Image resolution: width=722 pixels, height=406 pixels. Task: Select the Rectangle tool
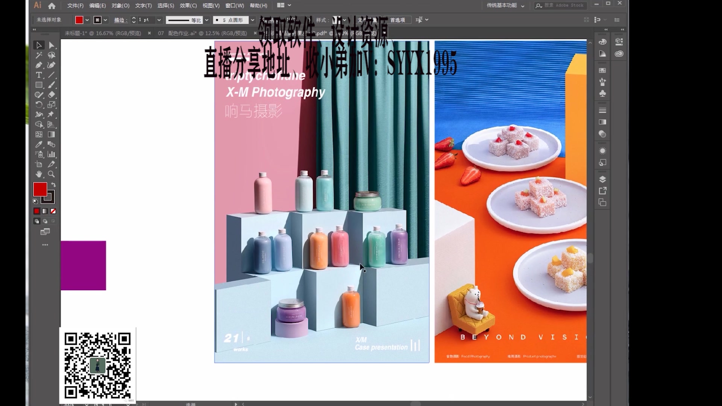coord(39,85)
